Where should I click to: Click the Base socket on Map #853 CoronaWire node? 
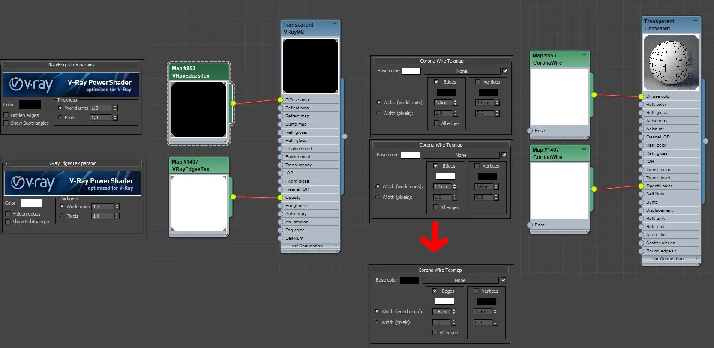click(x=530, y=131)
